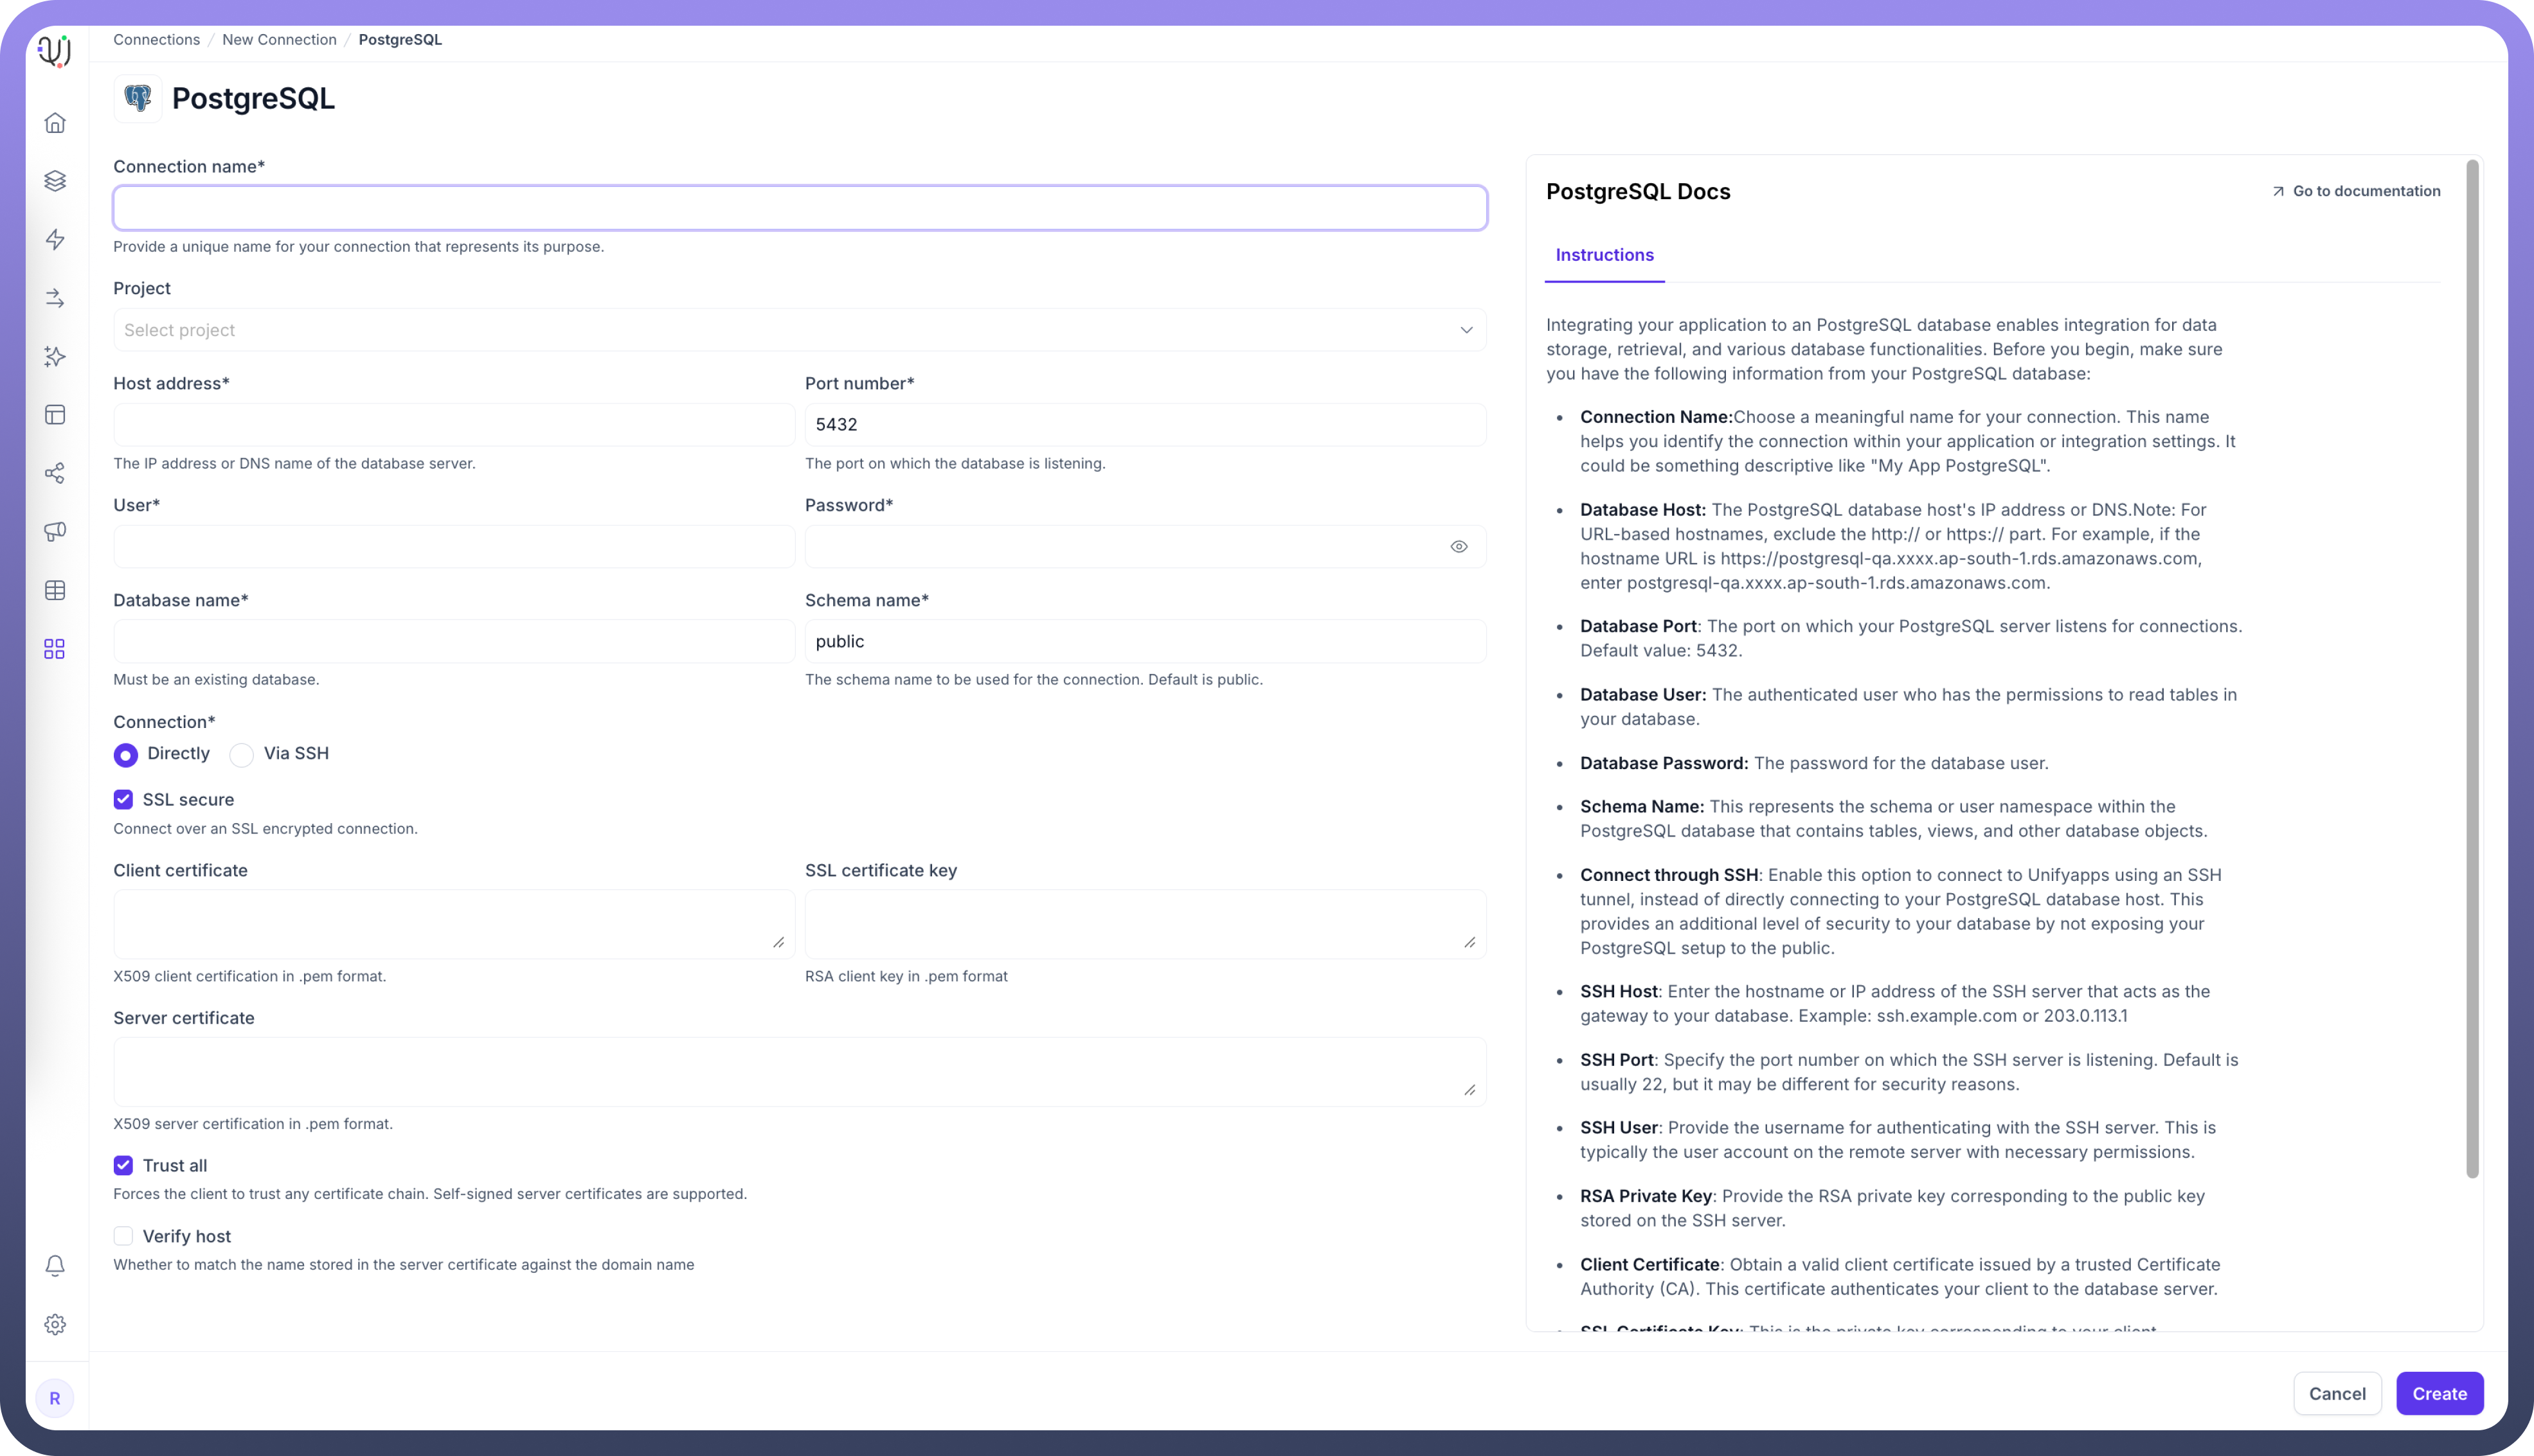Image resolution: width=2534 pixels, height=1456 pixels.
Task: Enable the Verify host checkbox
Action: (123, 1237)
